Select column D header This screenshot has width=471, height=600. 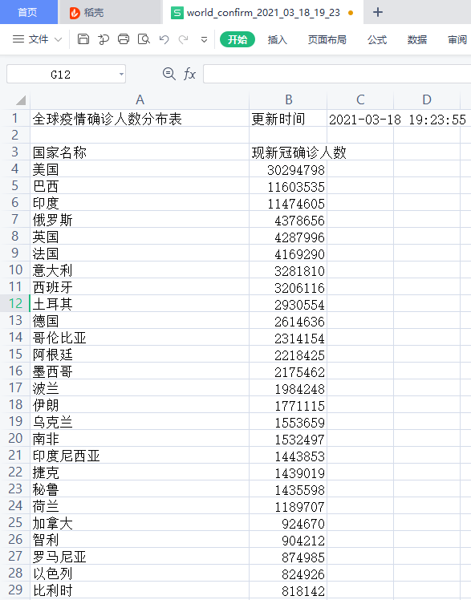pos(427,100)
